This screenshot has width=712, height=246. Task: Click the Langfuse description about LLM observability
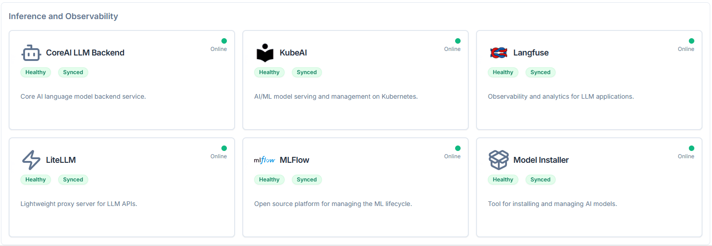[561, 96]
